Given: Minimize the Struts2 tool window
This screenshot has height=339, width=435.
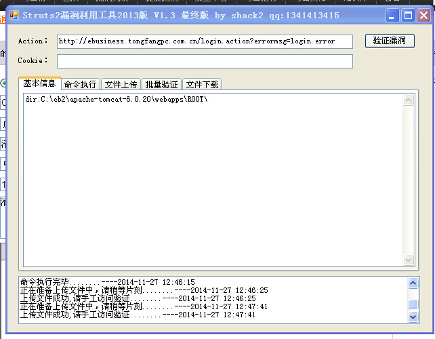Looking at the screenshot, I should click(392, 16).
